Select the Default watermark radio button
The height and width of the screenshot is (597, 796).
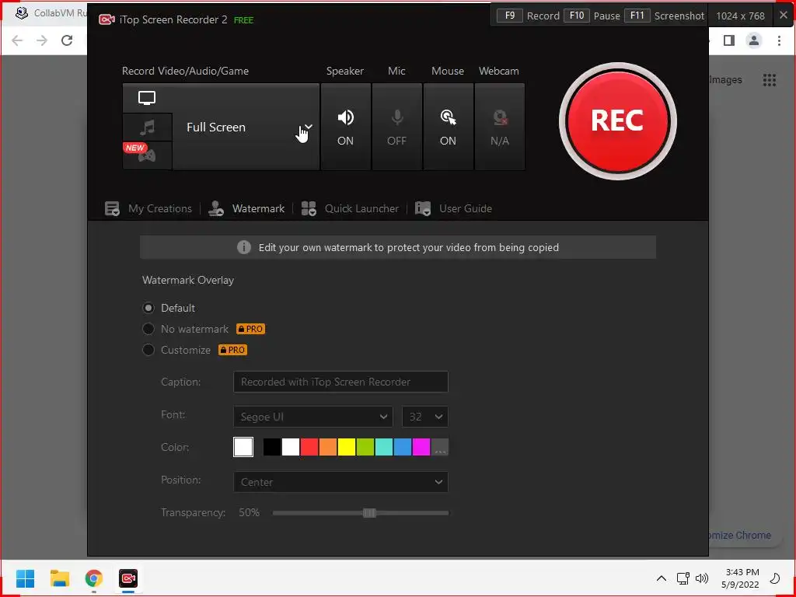148,308
